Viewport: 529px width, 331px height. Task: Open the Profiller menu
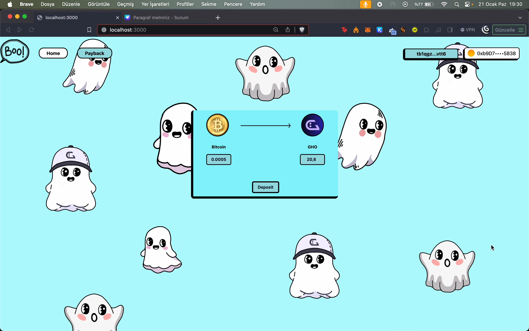[x=185, y=4]
